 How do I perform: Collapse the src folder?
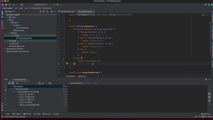click(7, 20)
